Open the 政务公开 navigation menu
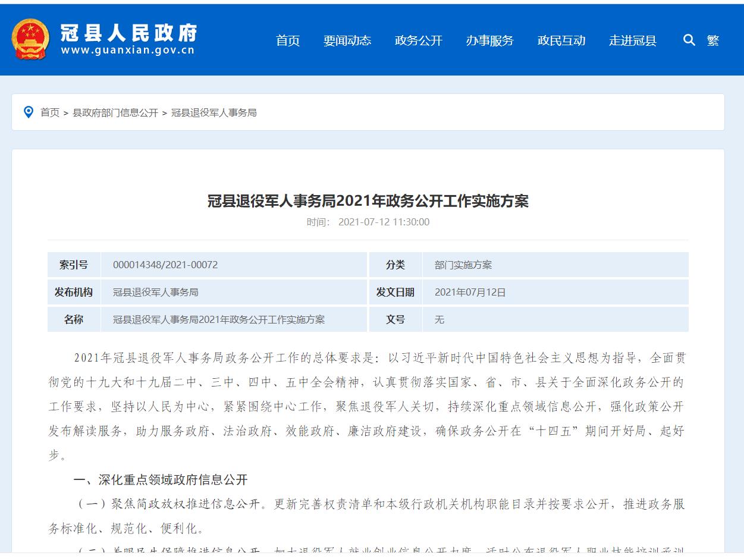Image resolution: width=744 pixels, height=559 pixels. pyautogui.click(x=419, y=40)
